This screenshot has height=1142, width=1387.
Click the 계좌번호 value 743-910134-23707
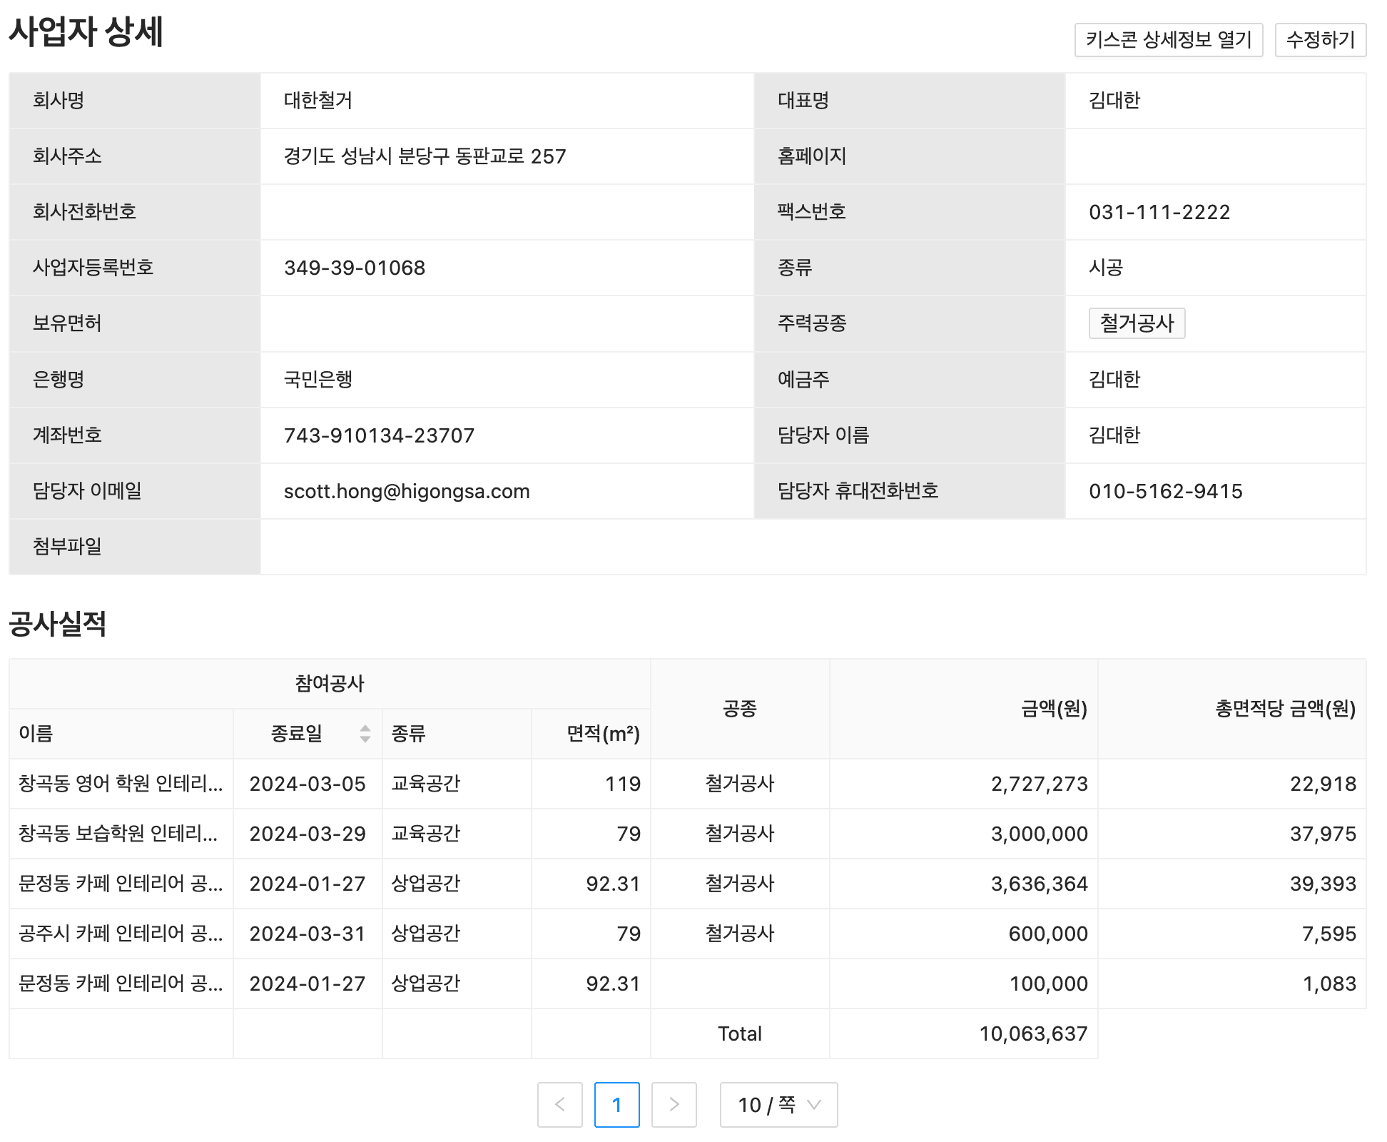coord(379,435)
